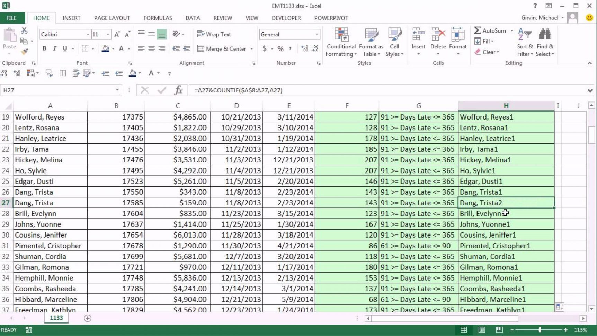The width and height of the screenshot is (597, 336).
Task: Activate center text alignment
Action: (x=151, y=48)
